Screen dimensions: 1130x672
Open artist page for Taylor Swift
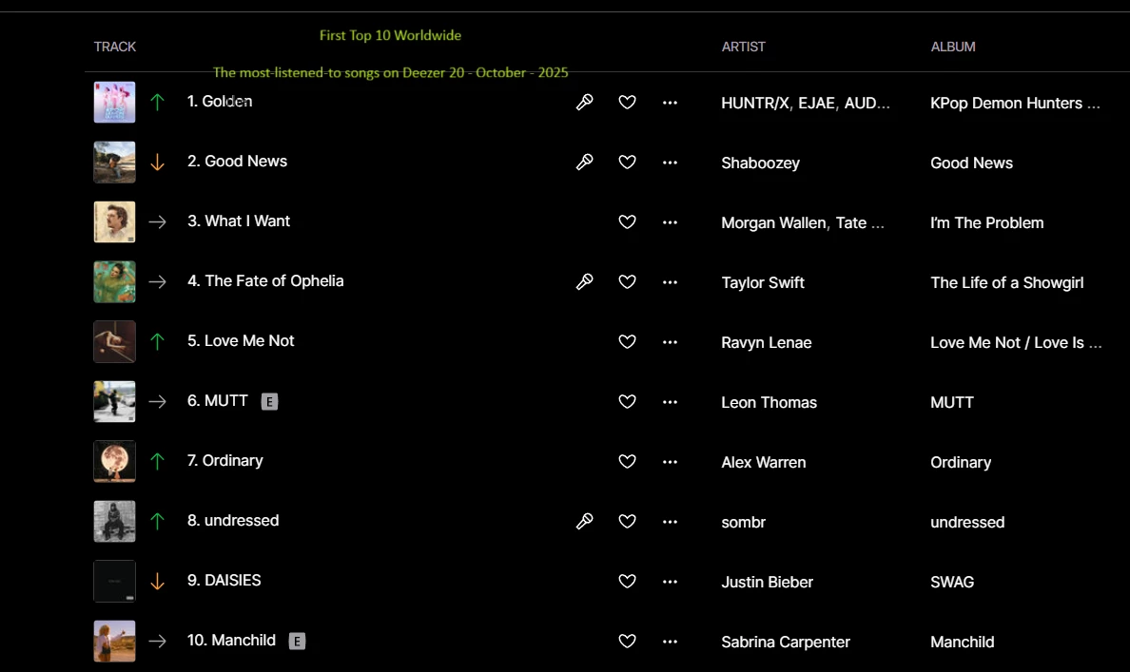click(x=763, y=282)
